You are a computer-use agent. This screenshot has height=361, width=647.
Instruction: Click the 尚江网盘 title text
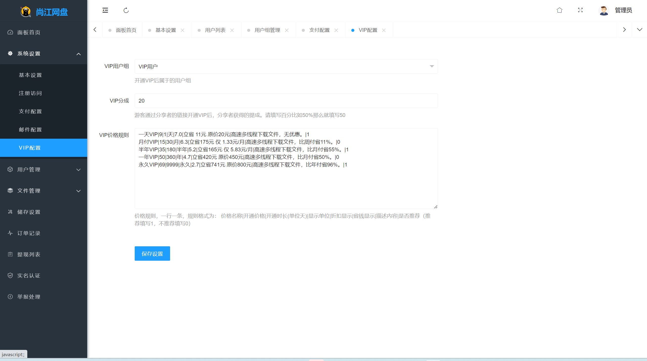pyautogui.click(x=52, y=12)
